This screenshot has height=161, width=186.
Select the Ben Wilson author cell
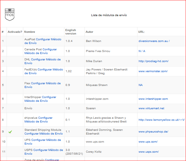coord(94,41)
